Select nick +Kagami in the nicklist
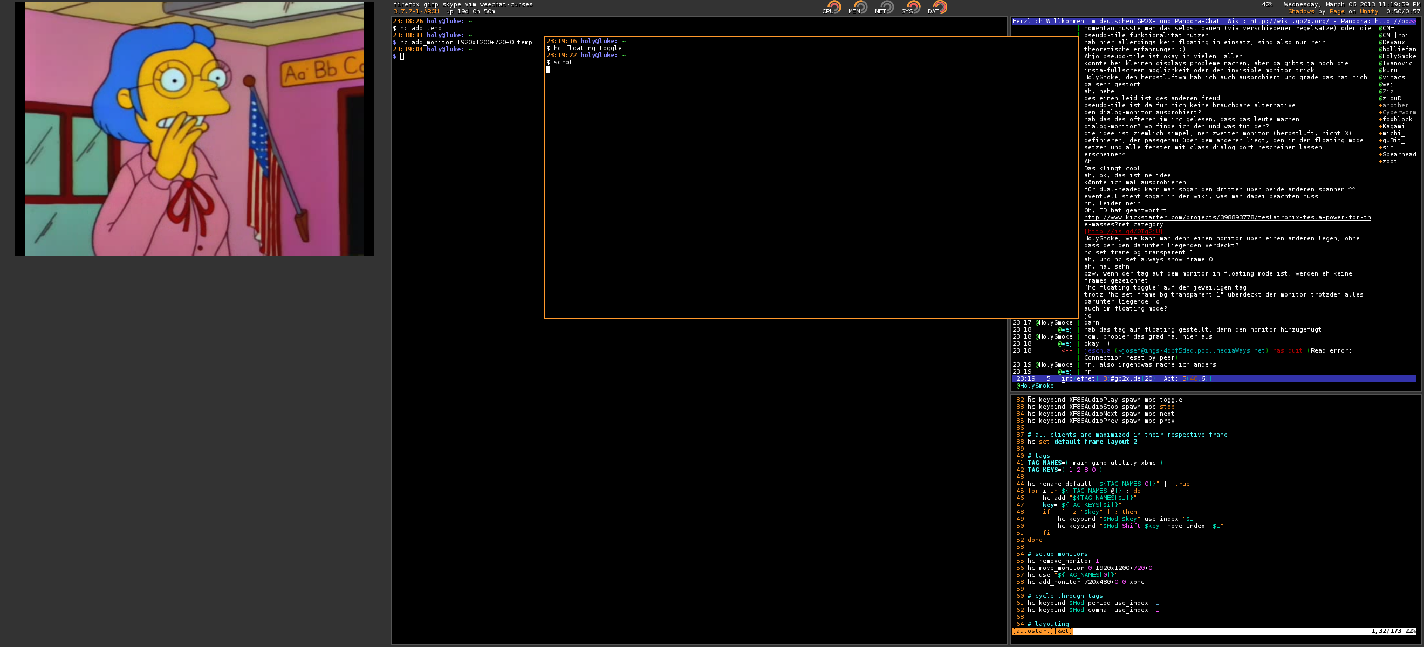 [x=1392, y=126]
